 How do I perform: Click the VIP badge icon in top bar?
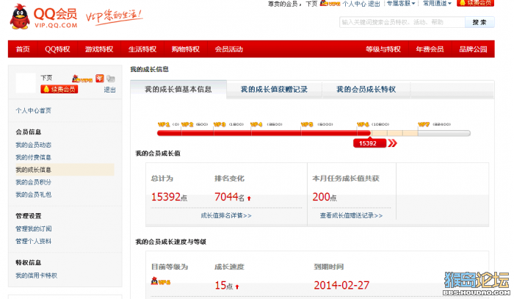[330, 4]
